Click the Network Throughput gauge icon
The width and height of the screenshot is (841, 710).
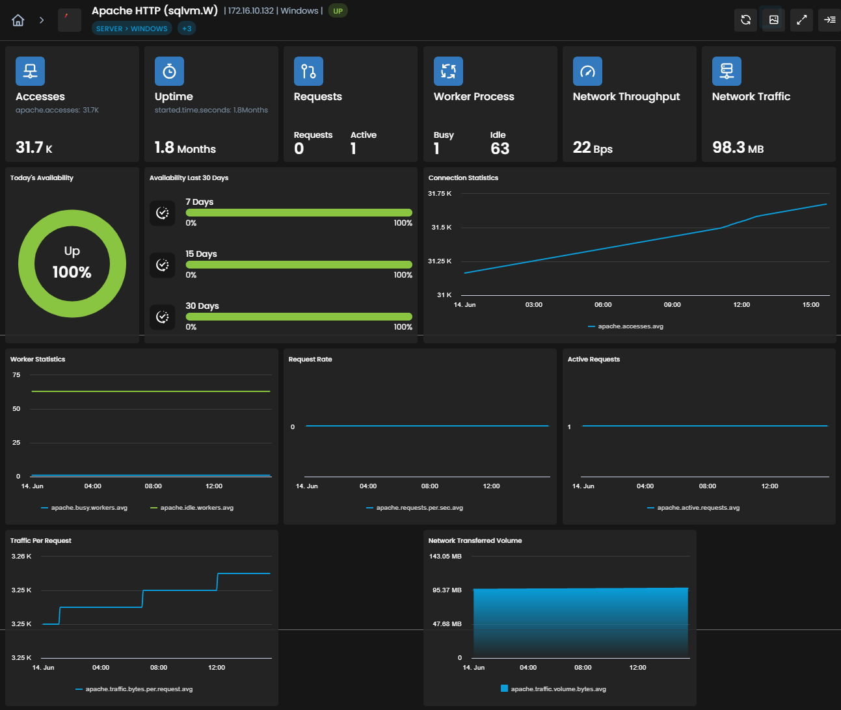click(587, 72)
